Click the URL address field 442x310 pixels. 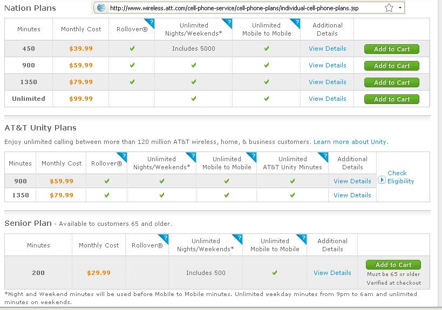click(x=244, y=8)
